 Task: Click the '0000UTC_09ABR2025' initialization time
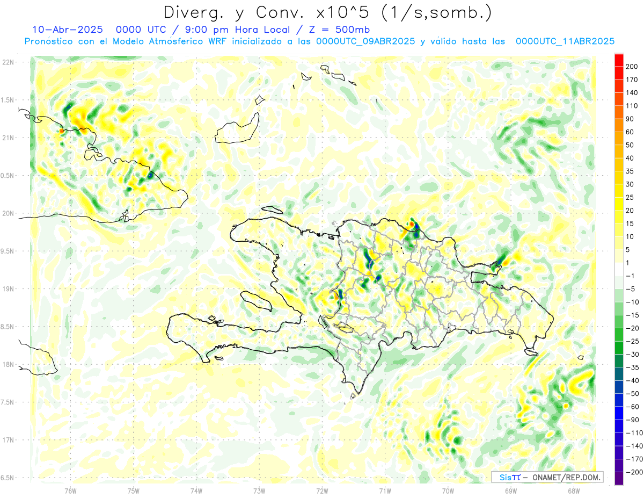coord(365,41)
